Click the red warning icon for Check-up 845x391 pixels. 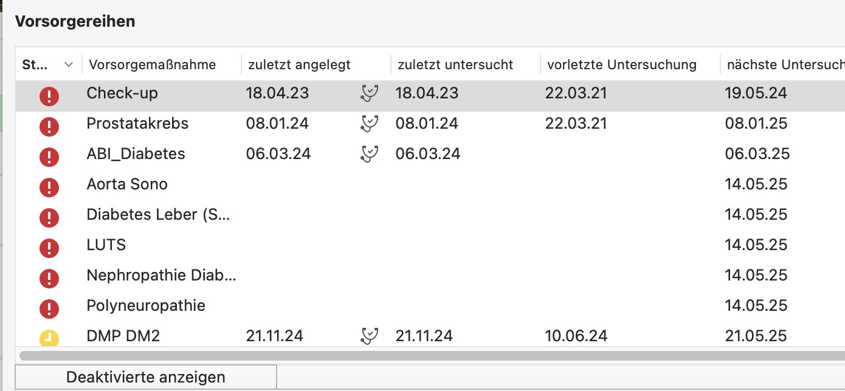coord(49,97)
